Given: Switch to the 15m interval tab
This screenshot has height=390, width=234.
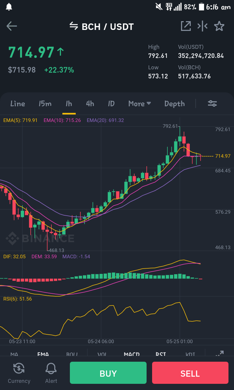Looking at the screenshot, I should 45,103.
